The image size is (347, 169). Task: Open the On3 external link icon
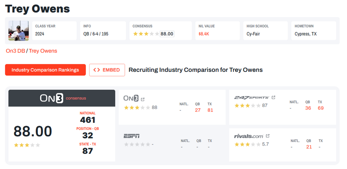coord(143,99)
